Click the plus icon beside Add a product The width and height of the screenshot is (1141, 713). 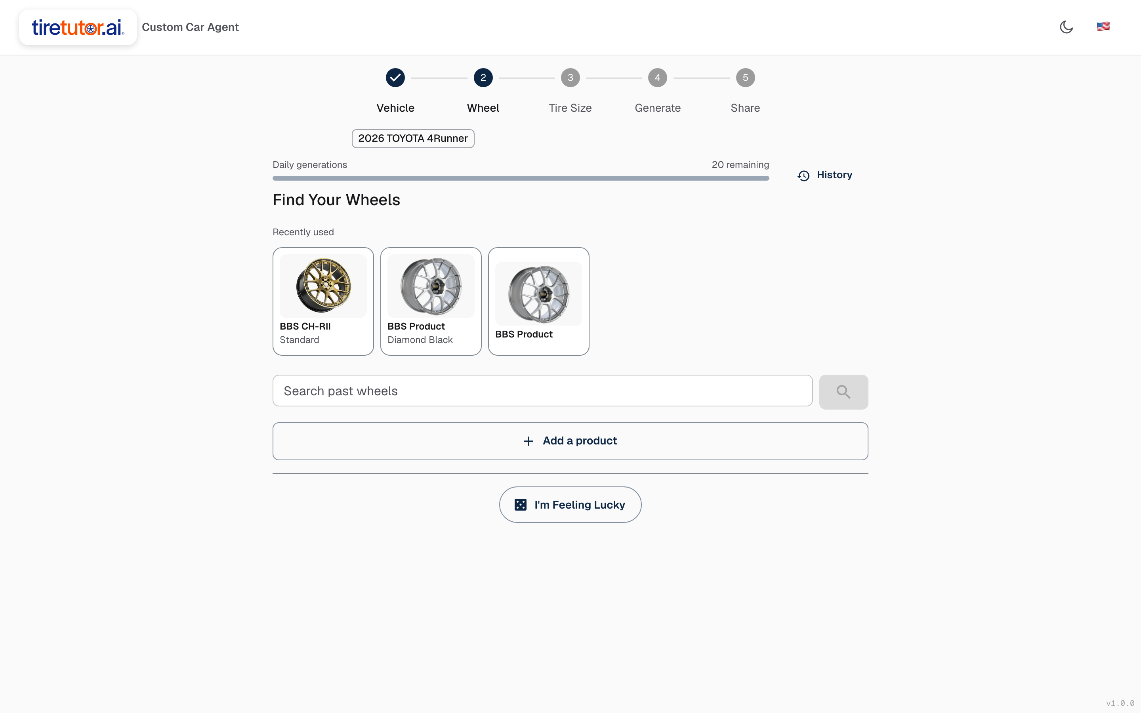coord(528,441)
